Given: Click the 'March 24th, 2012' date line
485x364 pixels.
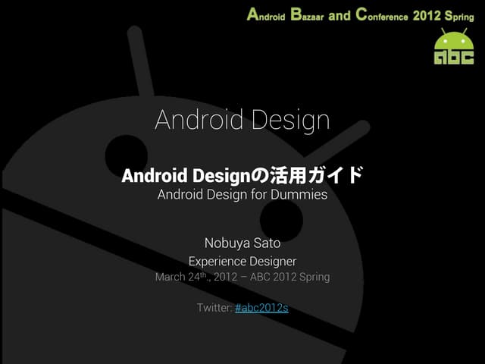Looking at the screenshot, I should [199, 277].
